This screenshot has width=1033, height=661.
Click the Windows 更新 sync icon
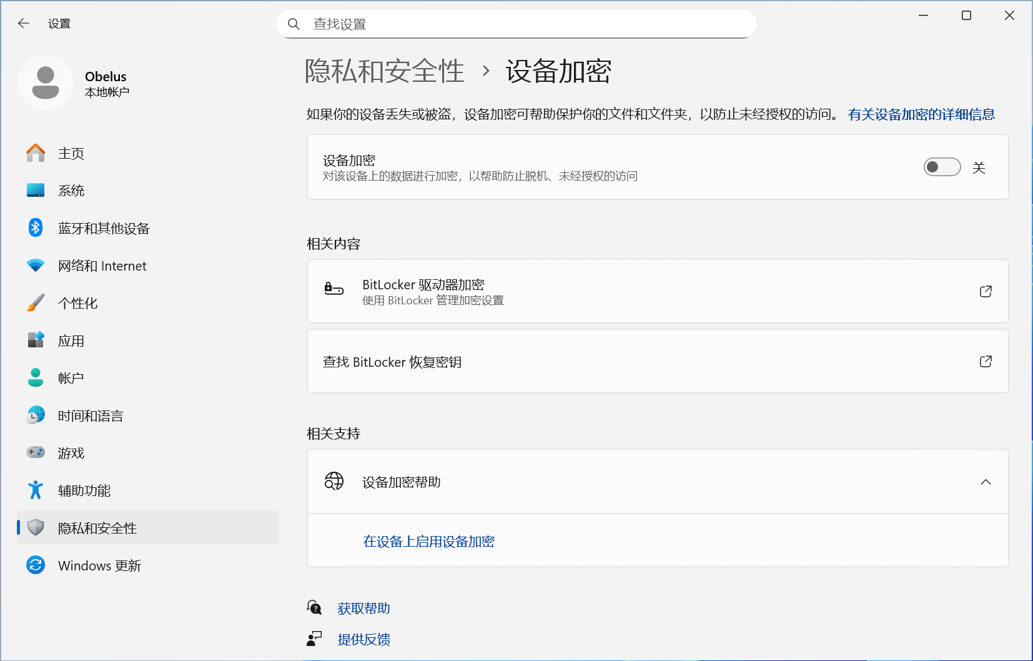pyautogui.click(x=36, y=565)
